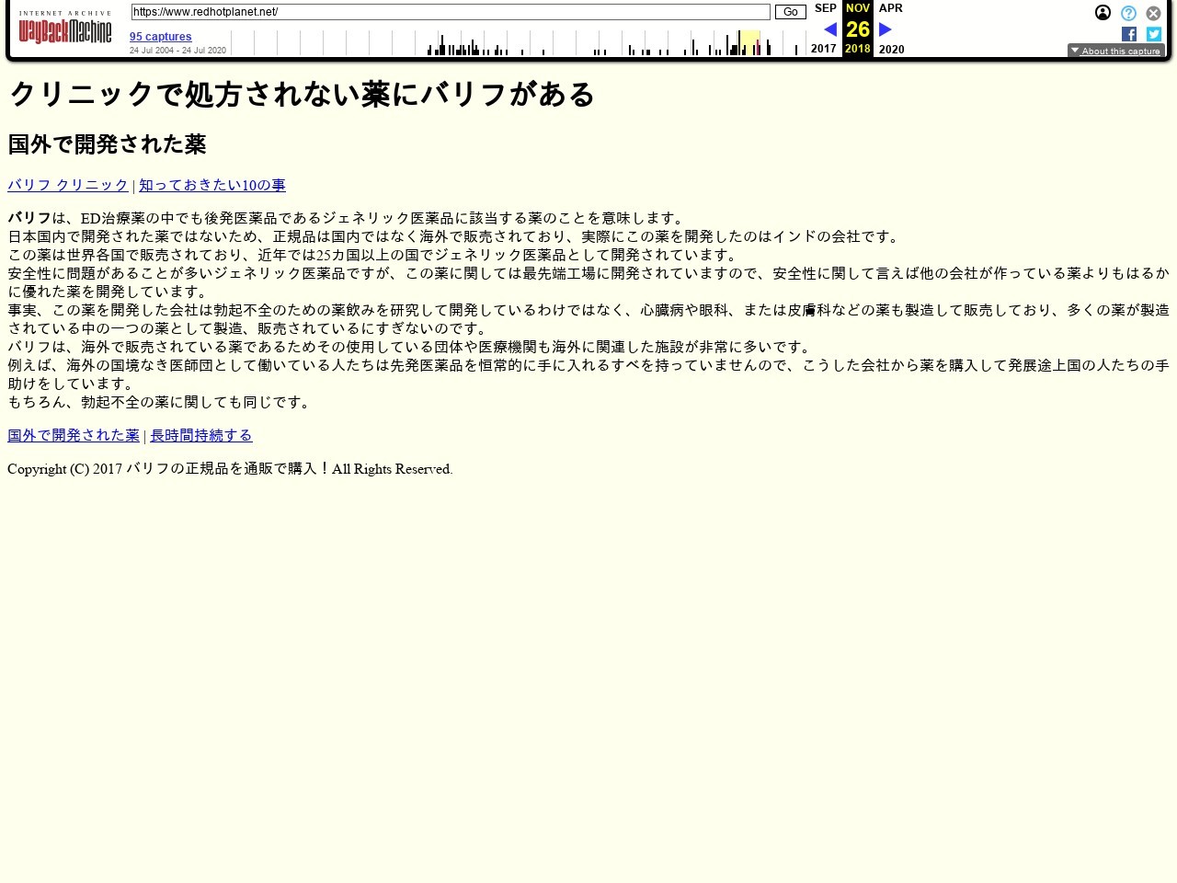Expand the About this capture panel
Screen dimensions: 1177x883
point(1115,51)
